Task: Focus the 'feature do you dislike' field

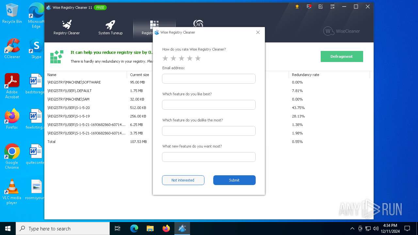Action: (x=209, y=131)
